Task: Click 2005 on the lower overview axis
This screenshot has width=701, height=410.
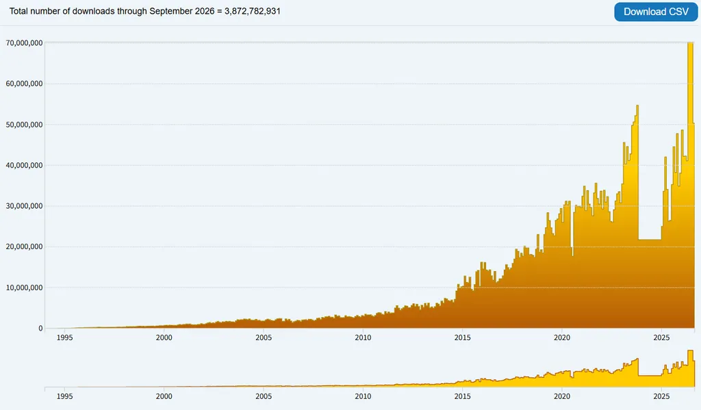Action: (x=264, y=396)
